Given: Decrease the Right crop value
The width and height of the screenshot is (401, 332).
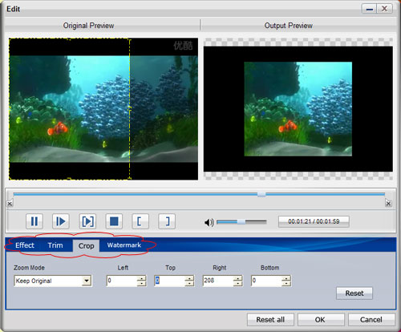Looking at the screenshot, I should (237, 283).
